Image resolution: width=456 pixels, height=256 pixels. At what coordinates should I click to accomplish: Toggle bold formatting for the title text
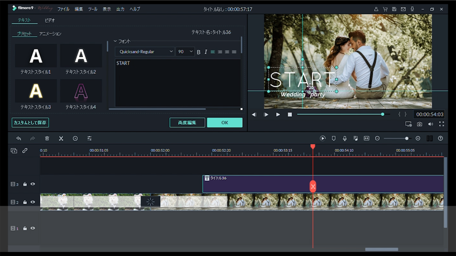pyautogui.click(x=199, y=52)
